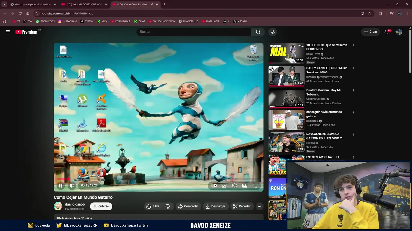
Task: Click the Recortar button
Action: point(242,206)
